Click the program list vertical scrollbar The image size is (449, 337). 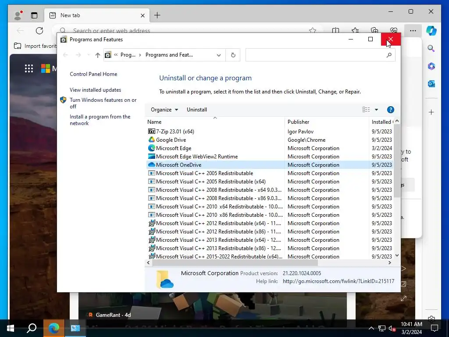point(397,161)
